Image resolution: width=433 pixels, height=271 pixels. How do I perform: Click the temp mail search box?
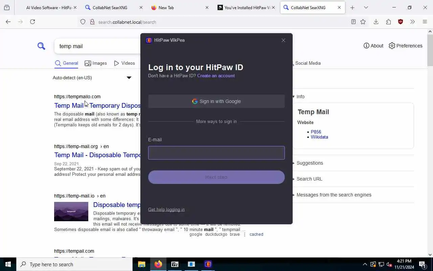(98, 46)
